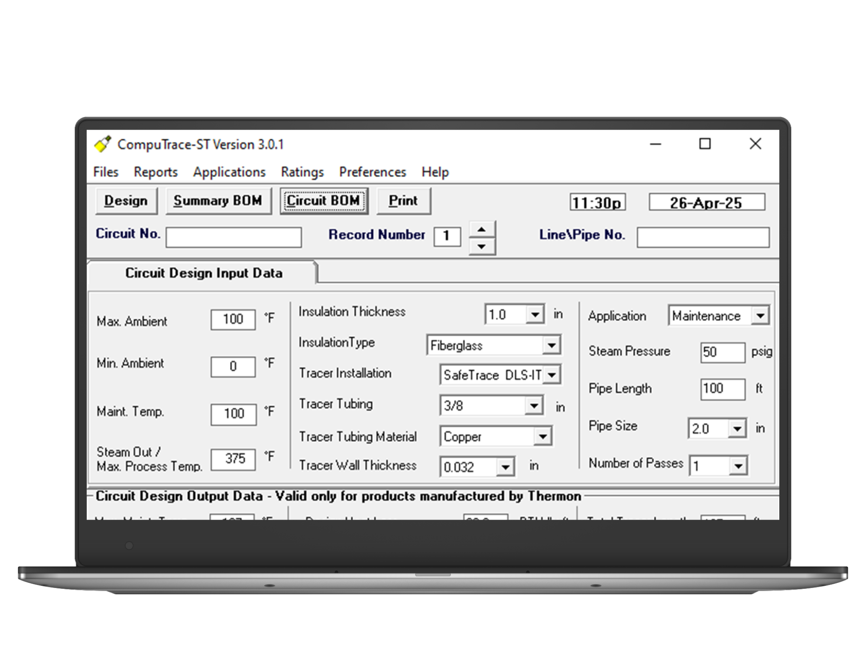Click the Steam Pressure field
The height and width of the screenshot is (650, 866).
[x=723, y=352]
